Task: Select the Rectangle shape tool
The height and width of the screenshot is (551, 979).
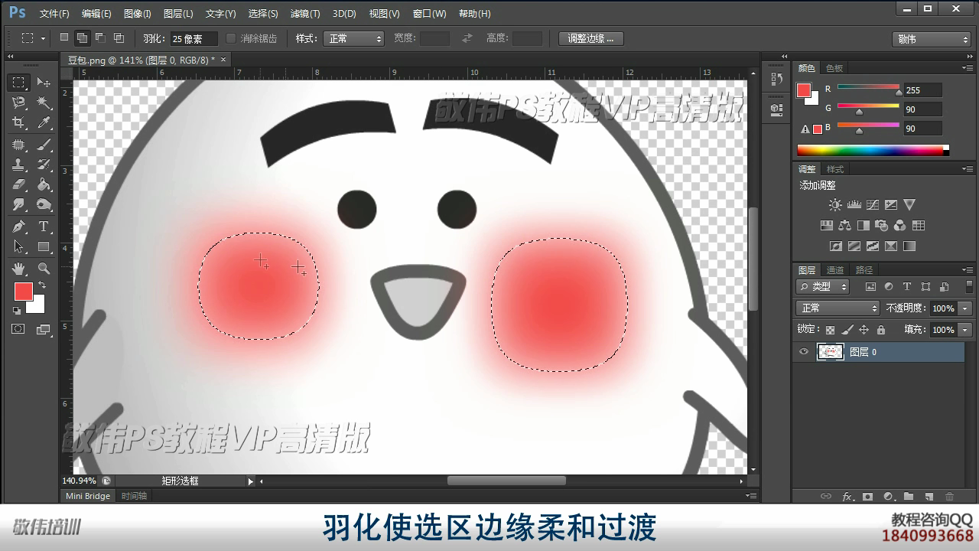Action: (44, 246)
